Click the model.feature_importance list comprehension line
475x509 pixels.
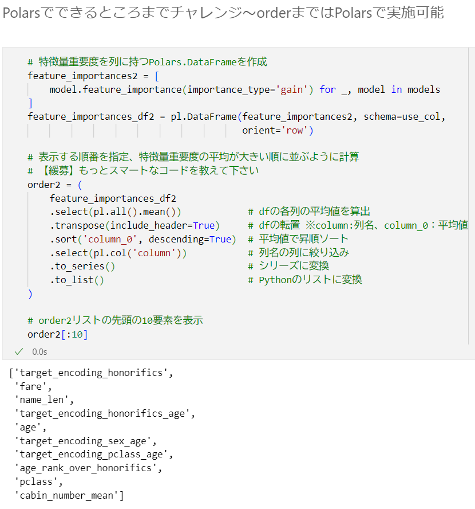[x=244, y=89]
